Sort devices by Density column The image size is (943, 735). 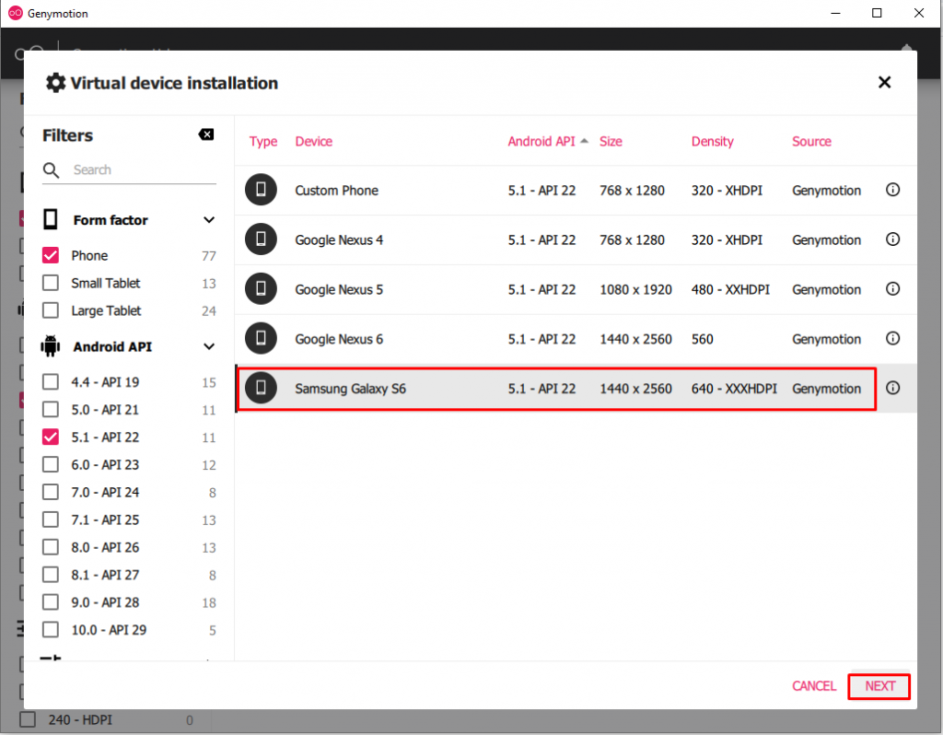(x=712, y=141)
